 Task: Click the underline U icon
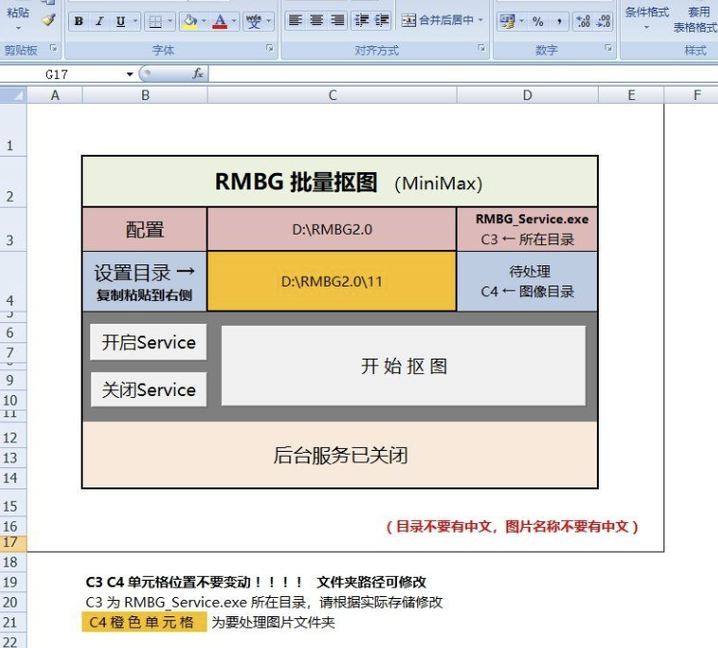120,21
